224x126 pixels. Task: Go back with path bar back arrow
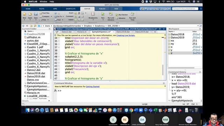(x=23, y=26)
